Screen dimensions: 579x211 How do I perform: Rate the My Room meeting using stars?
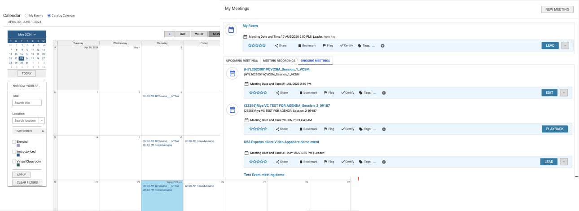pos(257,45)
